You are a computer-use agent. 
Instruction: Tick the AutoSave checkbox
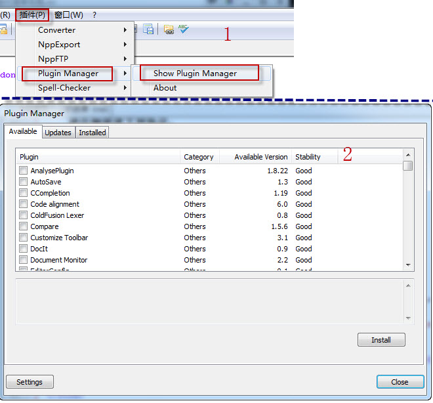(x=24, y=181)
